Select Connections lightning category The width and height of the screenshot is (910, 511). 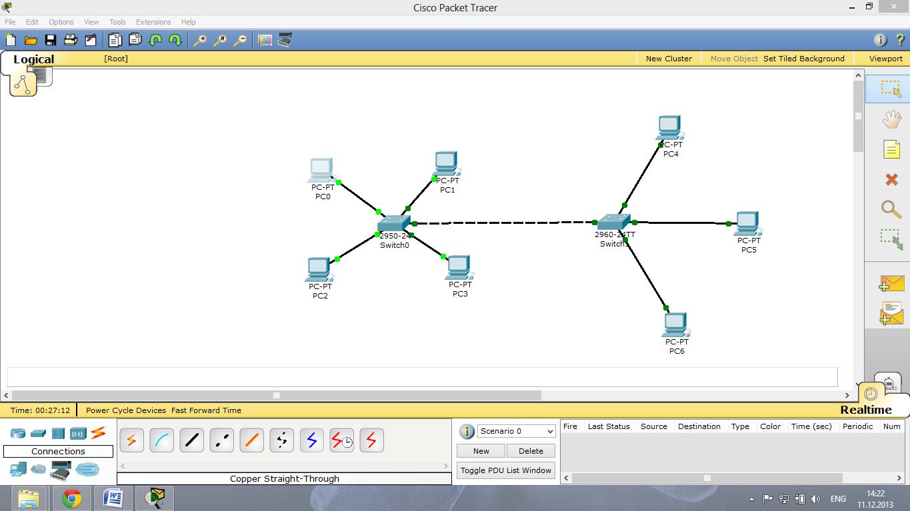click(x=98, y=432)
